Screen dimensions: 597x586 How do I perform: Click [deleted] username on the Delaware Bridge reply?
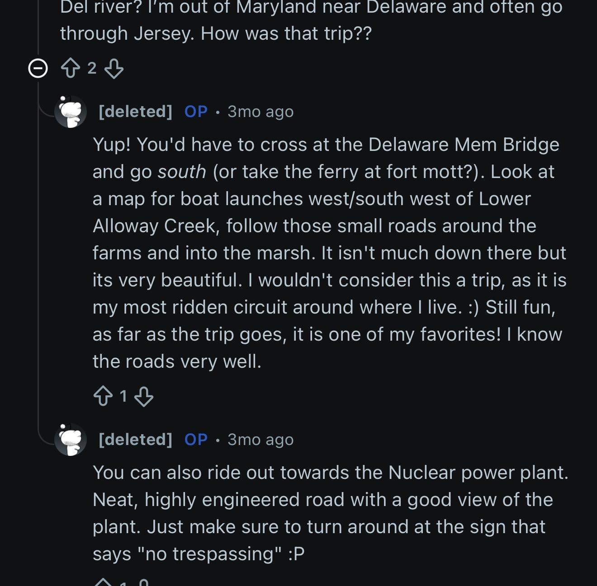(x=135, y=112)
